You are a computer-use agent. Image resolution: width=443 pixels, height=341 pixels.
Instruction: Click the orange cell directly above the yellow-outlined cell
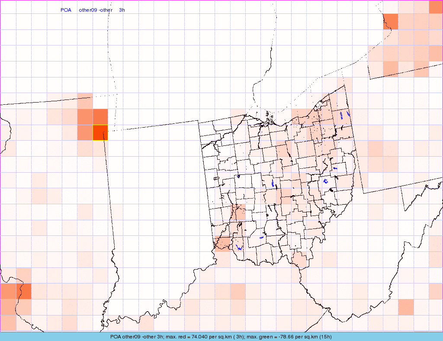[100, 116]
